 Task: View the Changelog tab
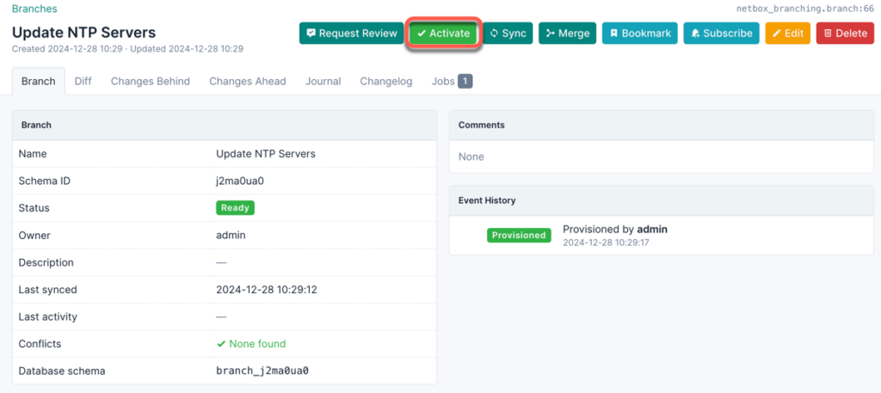pyautogui.click(x=386, y=82)
